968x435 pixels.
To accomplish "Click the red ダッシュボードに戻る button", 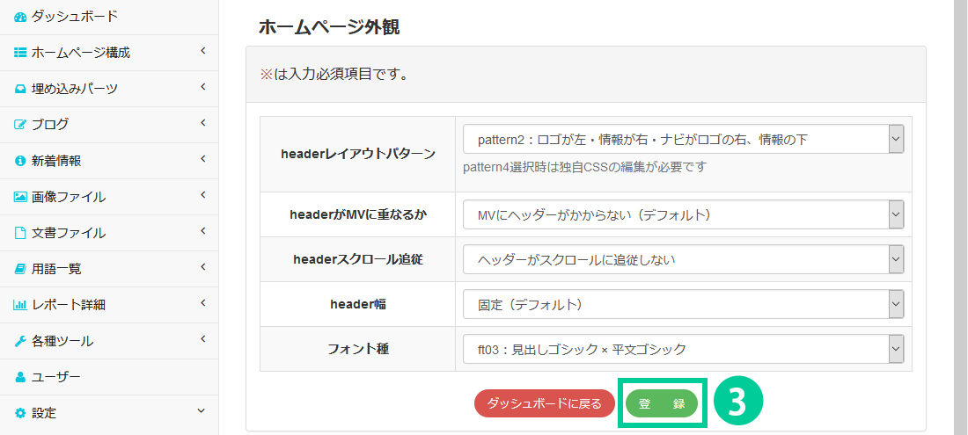I will pos(544,403).
